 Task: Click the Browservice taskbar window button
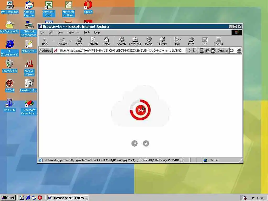68,198
